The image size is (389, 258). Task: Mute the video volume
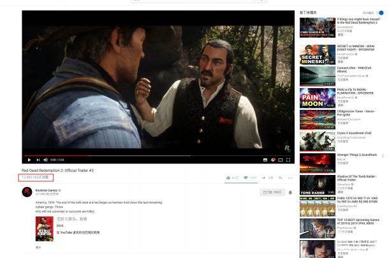click(x=45, y=160)
